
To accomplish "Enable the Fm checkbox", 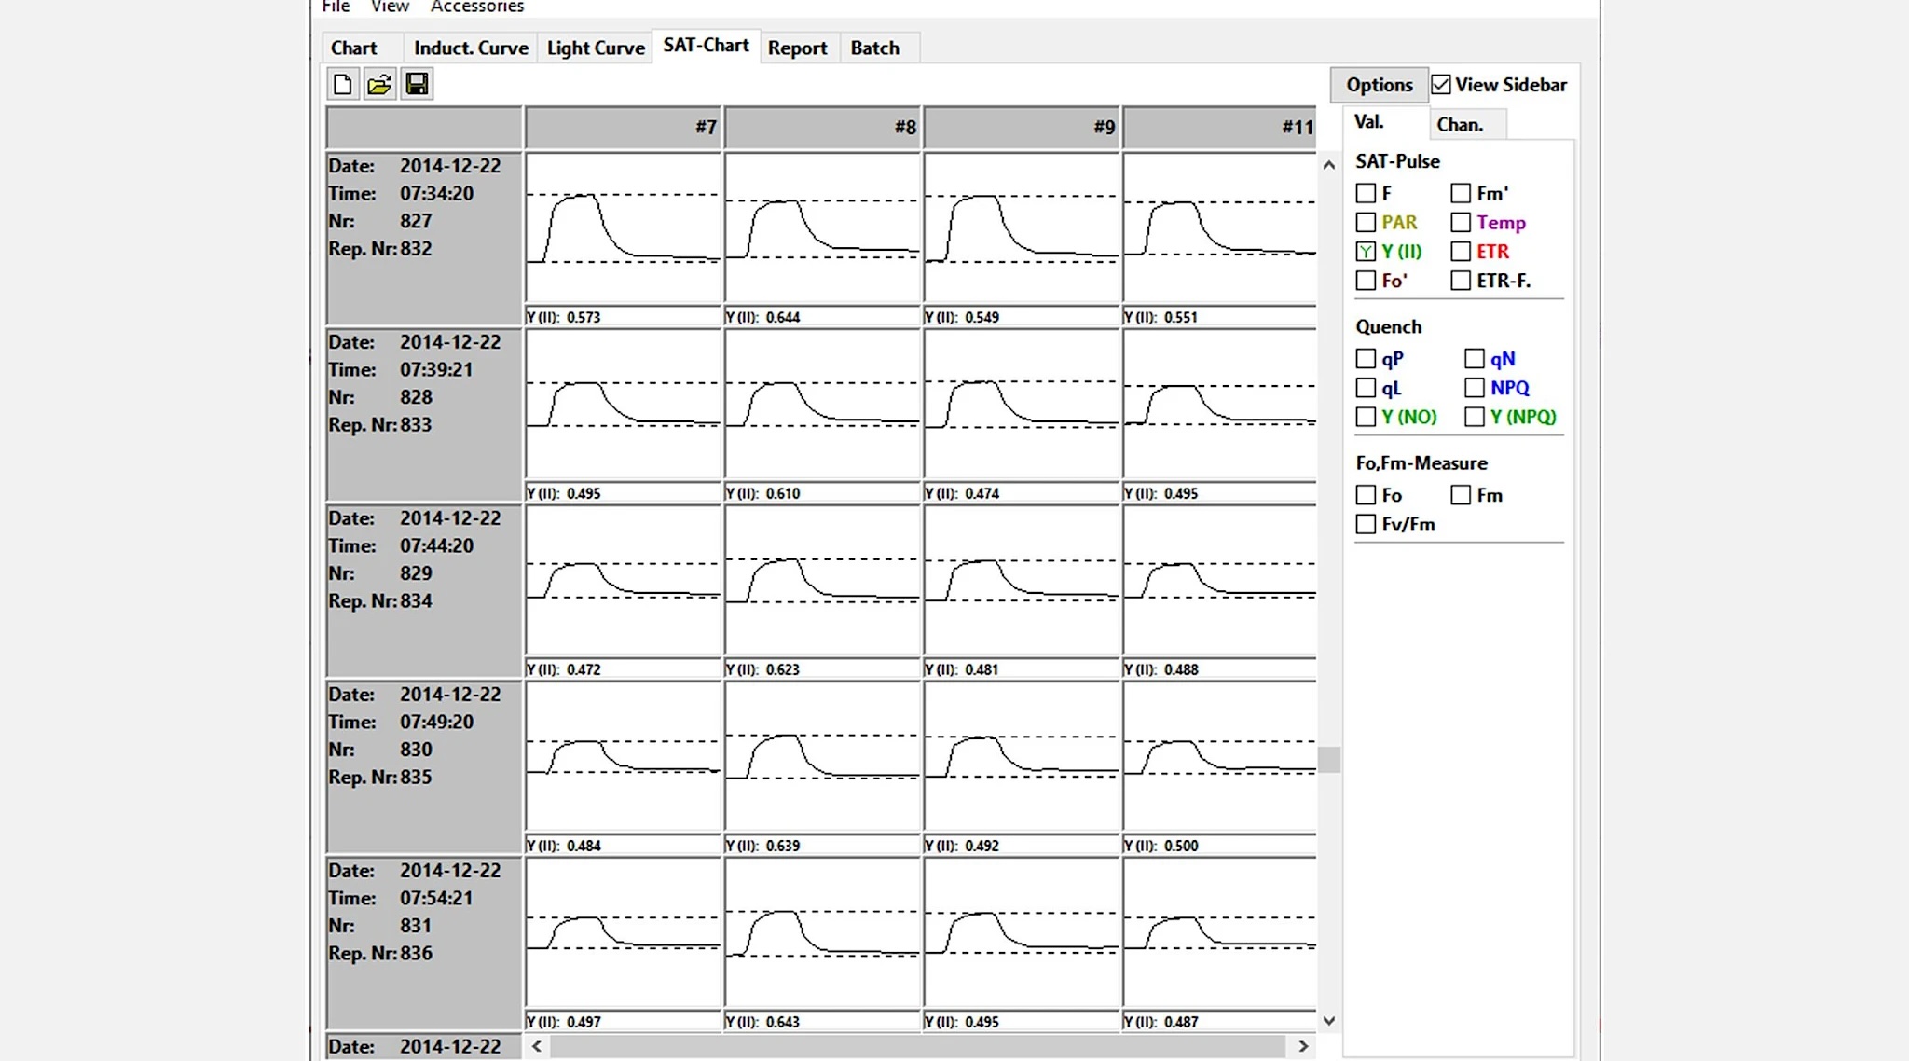I will (1461, 494).
